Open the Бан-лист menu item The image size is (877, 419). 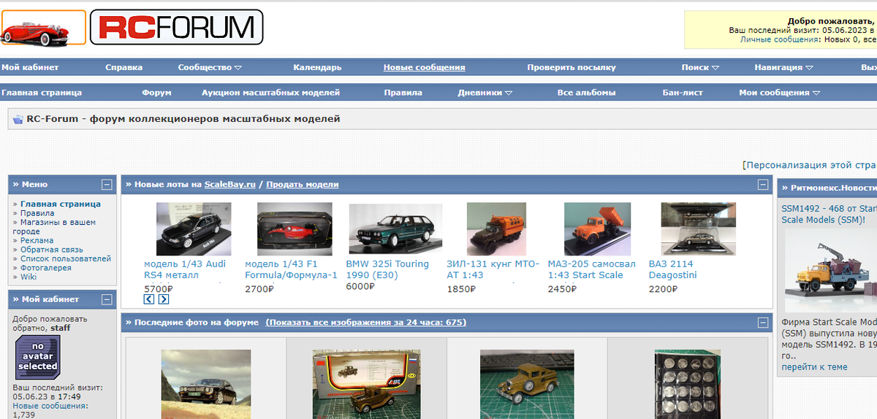click(x=683, y=93)
